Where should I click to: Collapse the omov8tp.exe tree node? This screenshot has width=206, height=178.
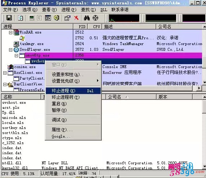click(17, 55)
